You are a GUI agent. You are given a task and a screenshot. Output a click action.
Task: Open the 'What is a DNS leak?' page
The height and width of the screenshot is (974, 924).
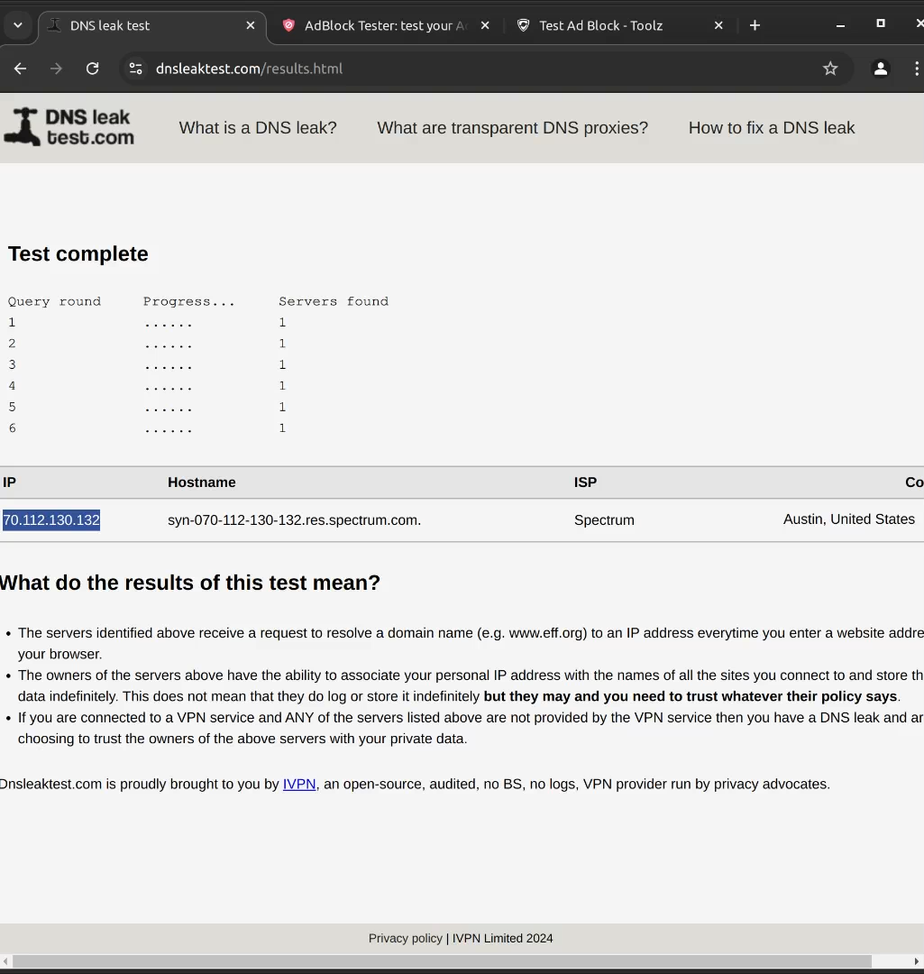click(258, 128)
